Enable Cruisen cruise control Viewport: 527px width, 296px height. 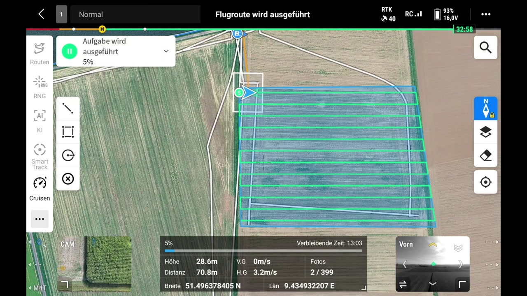tap(40, 189)
